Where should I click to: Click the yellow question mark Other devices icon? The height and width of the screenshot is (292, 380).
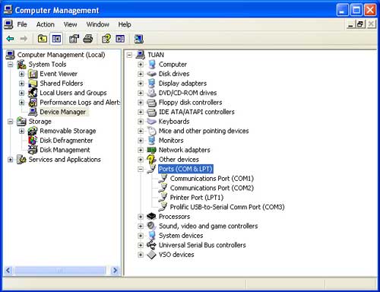151,160
